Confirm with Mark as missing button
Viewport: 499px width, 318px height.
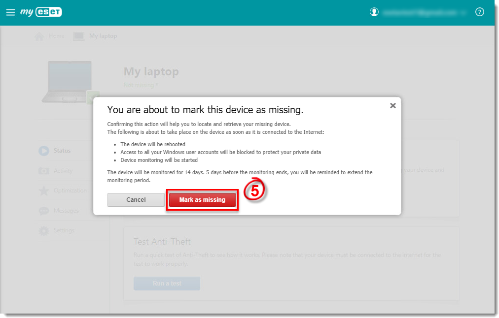[202, 200]
